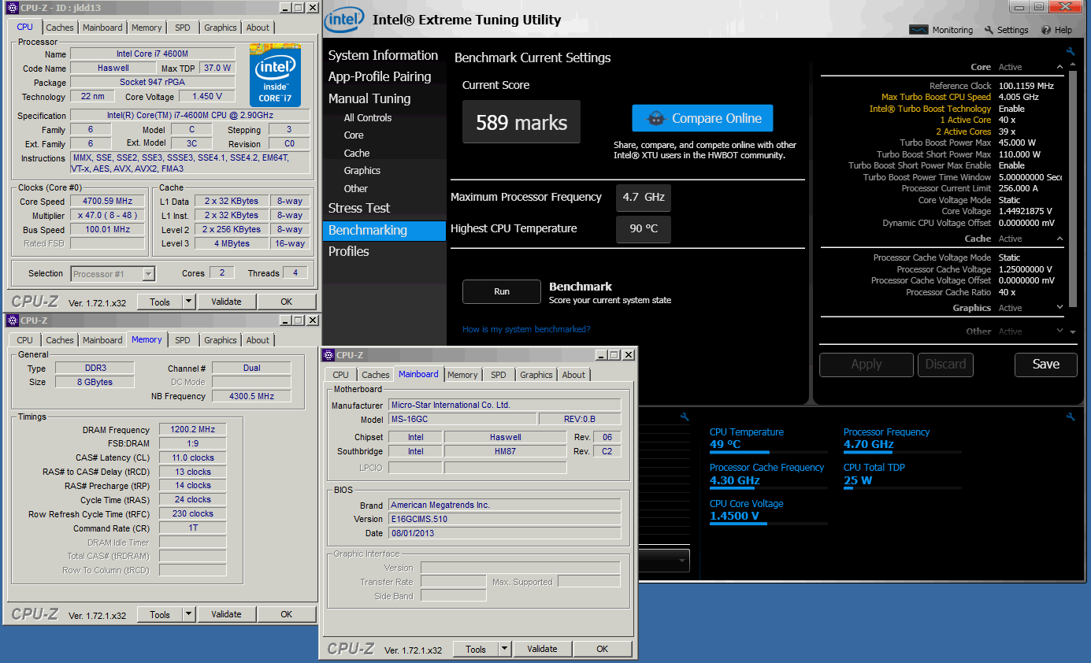Click the Save button in XTU
The width and height of the screenshot is (1091, 663).
tap(1046, 365)
